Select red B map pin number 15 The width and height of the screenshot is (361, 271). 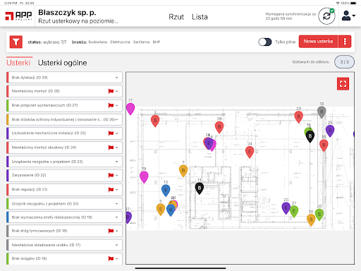[324, 145]
